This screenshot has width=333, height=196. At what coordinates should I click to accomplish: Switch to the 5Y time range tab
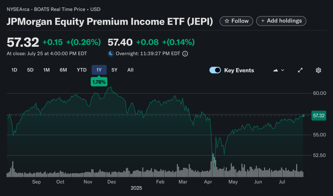click(x=114, y=70)
